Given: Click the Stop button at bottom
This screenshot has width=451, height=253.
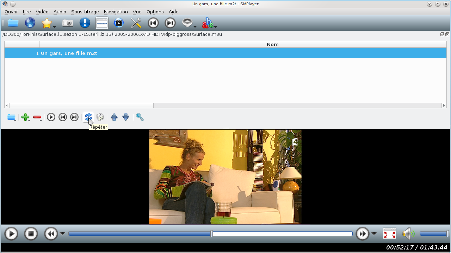Looking at the screenshot, I should point(31,234).
